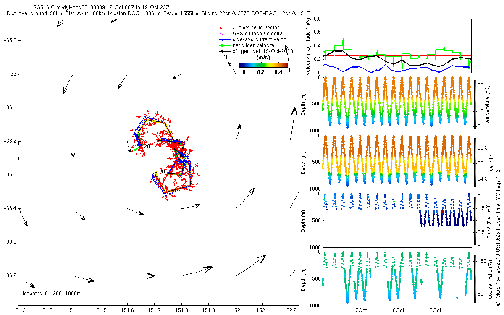The height and width of the screenshot is (315, 504).
Task: Click the bold '(m/s)' colorbar title
Action: pos(263,58)
